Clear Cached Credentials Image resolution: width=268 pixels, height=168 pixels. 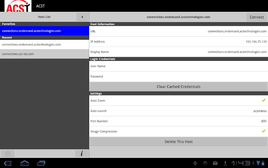pyautogui.click(x=179, y=87)
